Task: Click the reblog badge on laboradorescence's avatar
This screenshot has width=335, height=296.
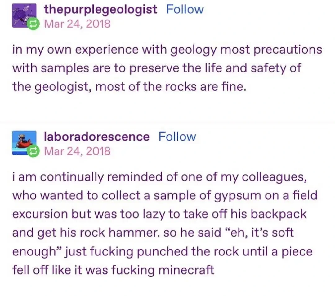Action: click(33, 151)
